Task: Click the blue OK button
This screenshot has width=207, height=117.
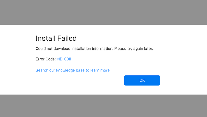Action: 142,80
